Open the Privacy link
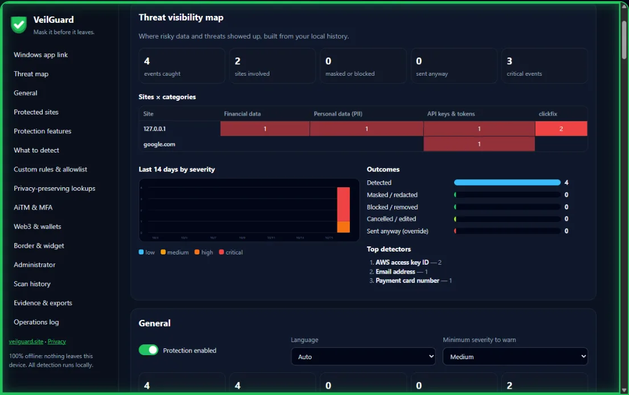 (56, 341)
